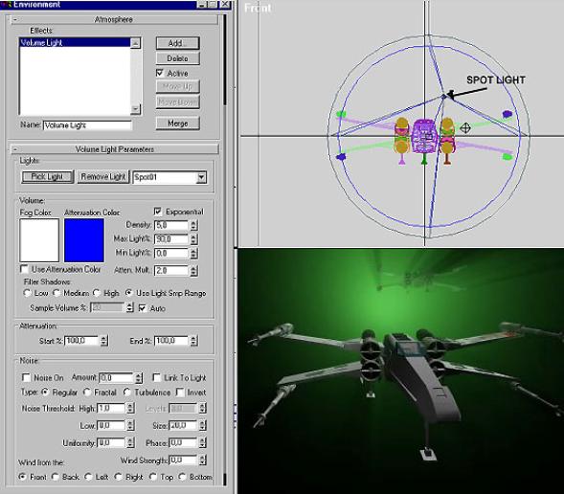Image resolution: width=564 pixels, height=494 pixels.
Task: Click the Merge button
Action: point(177,123)
